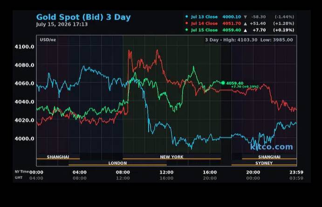Click the 04:00 NY time tick
The image size is (322, 207).
(80, 173)
